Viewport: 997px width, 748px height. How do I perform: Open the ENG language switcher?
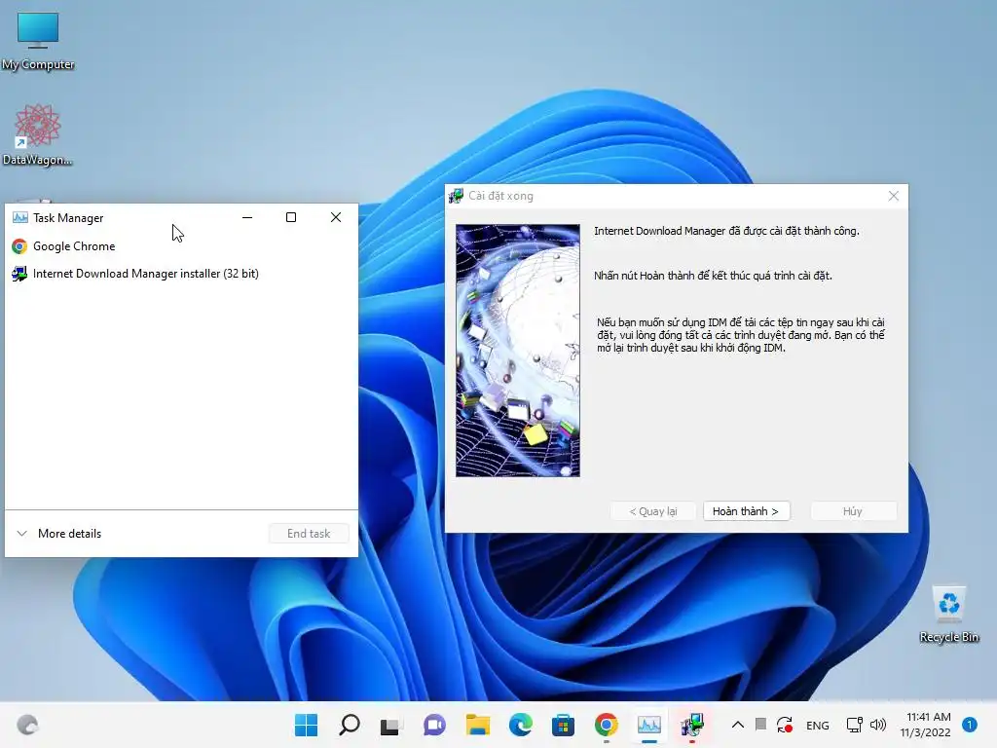(x=817, y=726)
